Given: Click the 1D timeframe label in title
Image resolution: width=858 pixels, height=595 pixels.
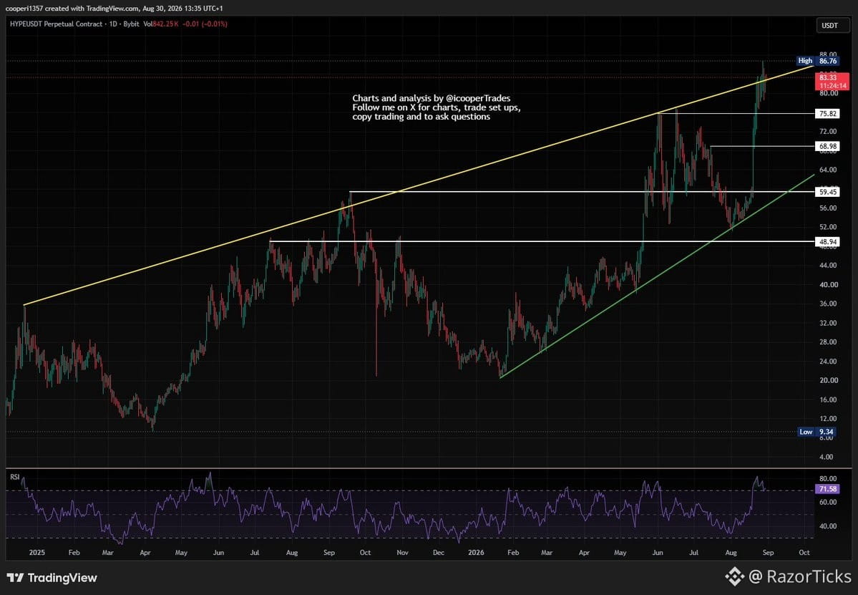Looking at the screenshot, I should pyautogui.click(x=113, y=24).
